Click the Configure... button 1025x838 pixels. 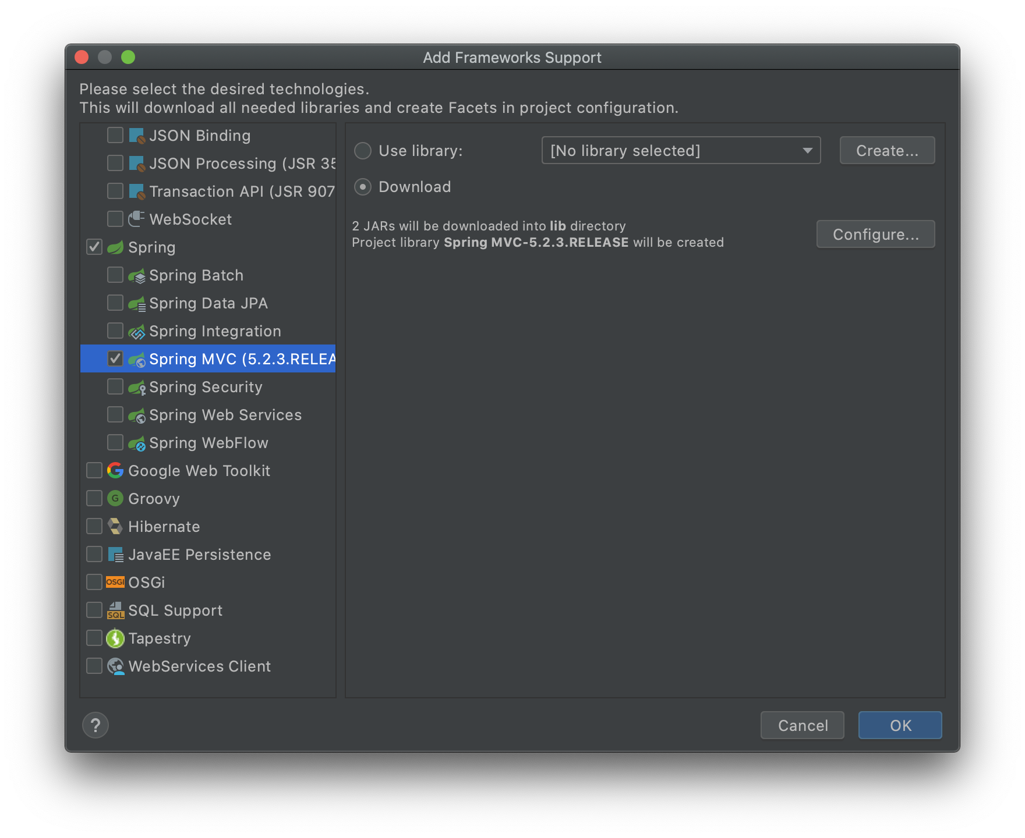pyautogui.click(x=875, y=234)
